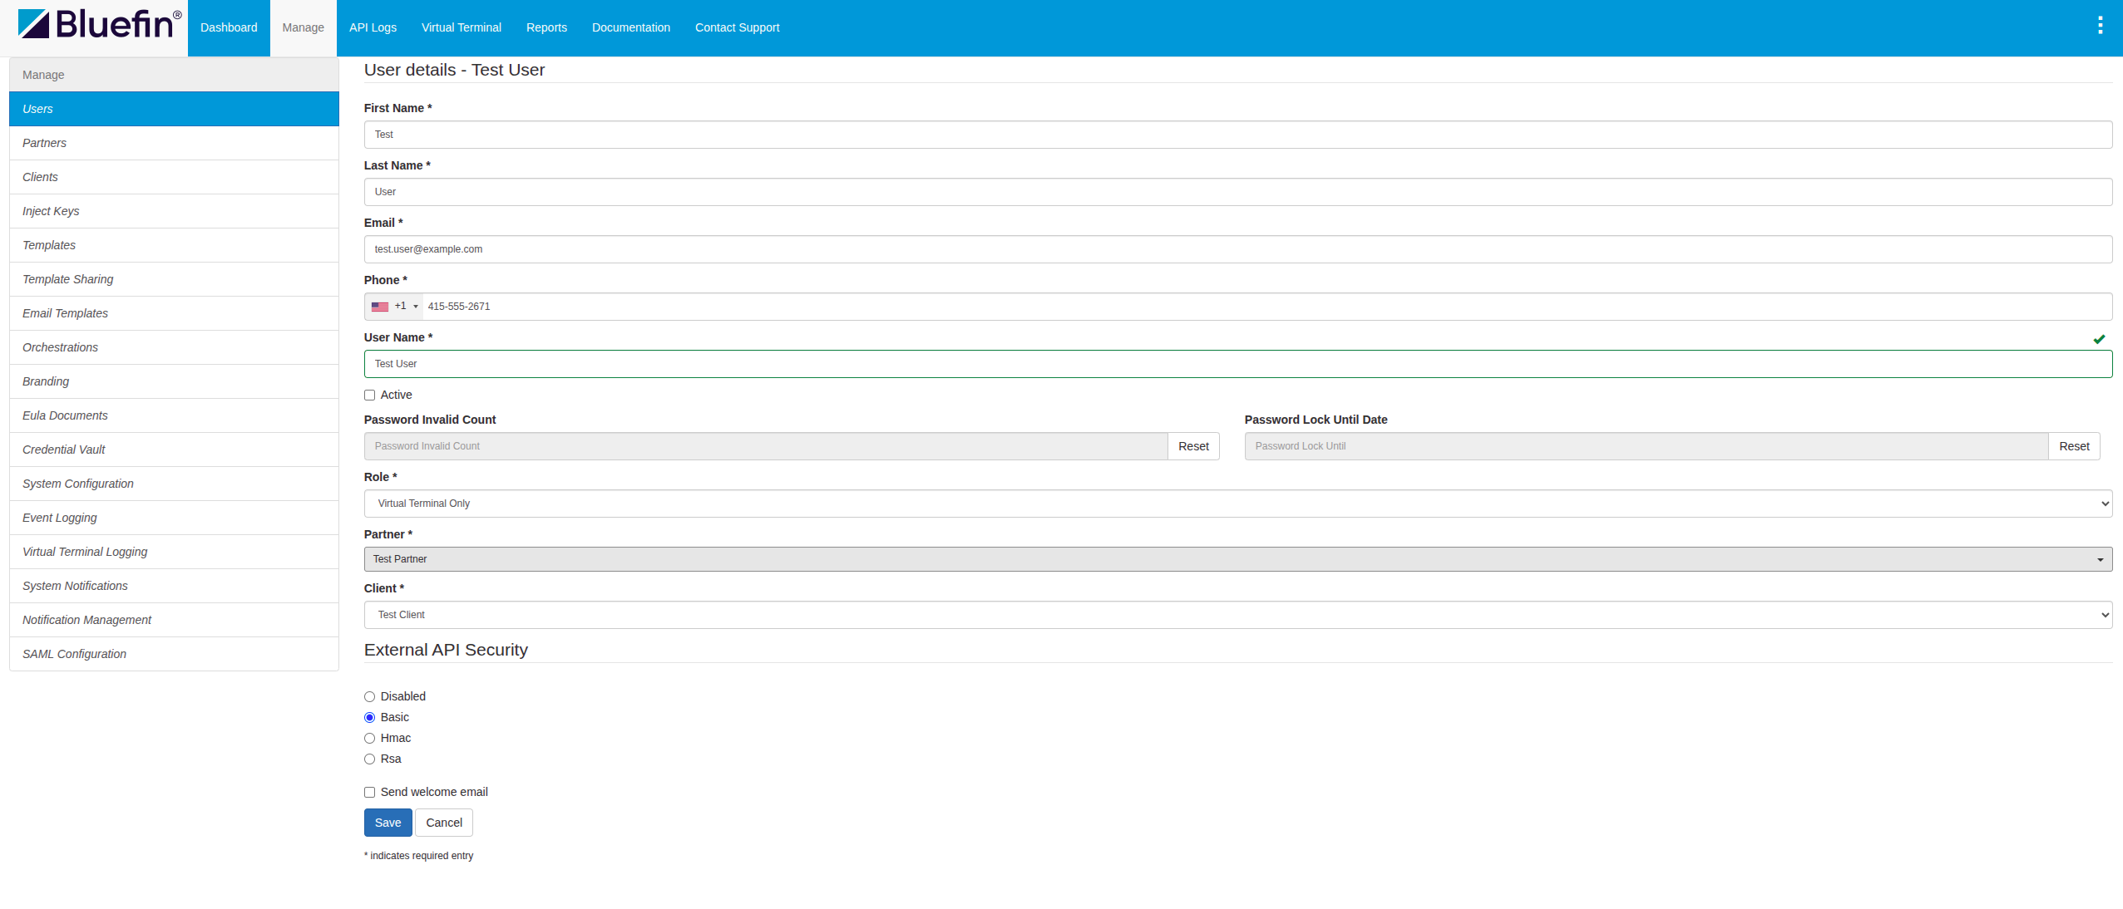Image resolution: width=2123 pixels, height=909 pixels.
Task: Open Credential Vault in sidebar
Action: (x=64, y=450)
